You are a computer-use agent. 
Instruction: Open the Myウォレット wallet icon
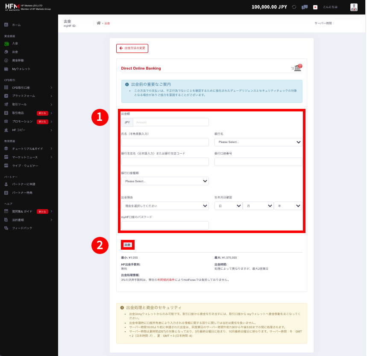click(x=6, y=68)
